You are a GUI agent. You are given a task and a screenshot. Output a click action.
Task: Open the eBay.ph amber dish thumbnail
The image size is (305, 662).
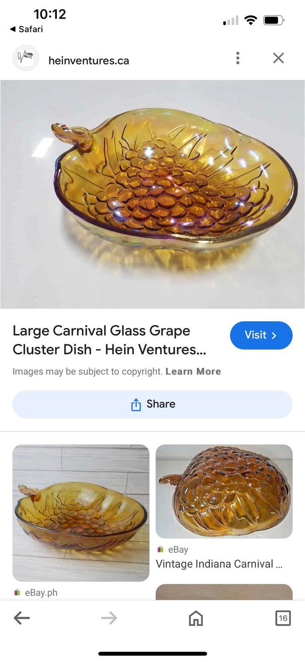tap(81, 513)
